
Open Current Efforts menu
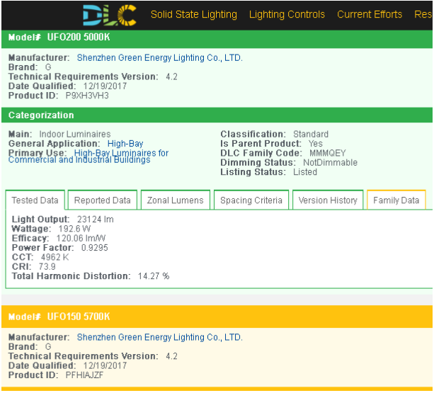(370, 14)
